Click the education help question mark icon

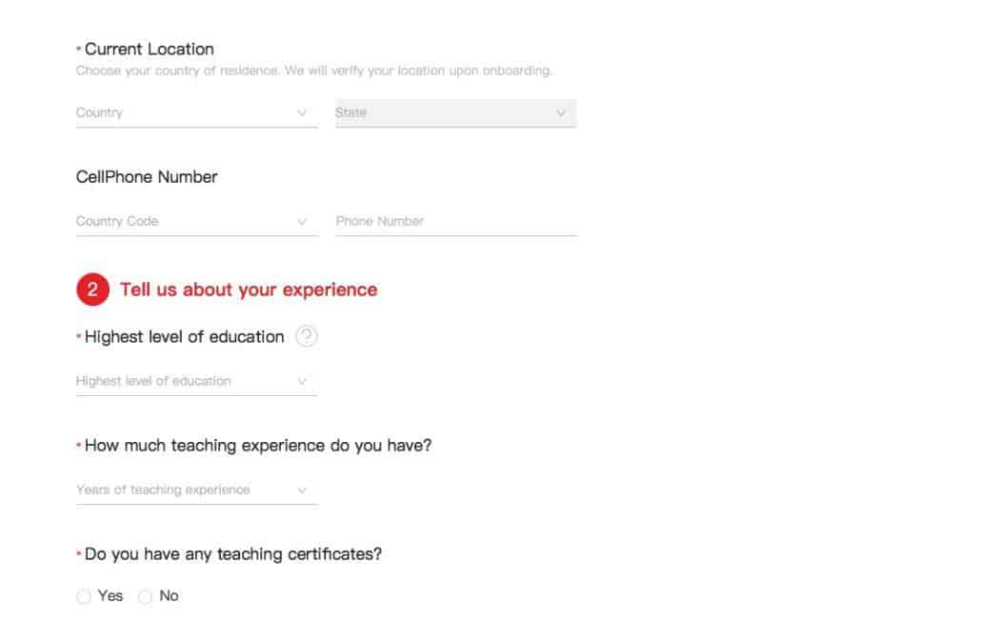pos(306,336)
